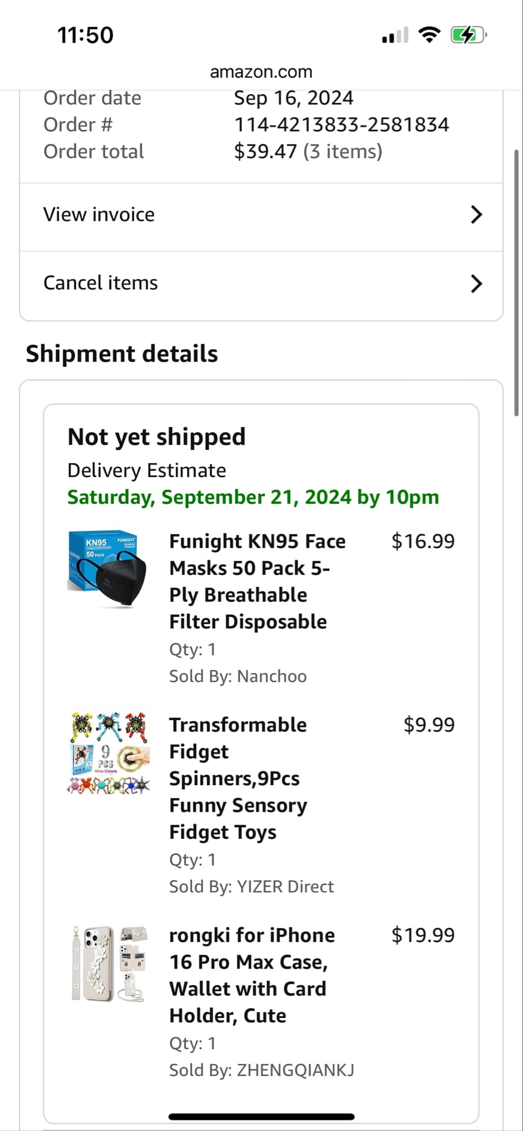This screenshot has width=523, height=1131.
Task: Tap the Wi-Fi status icon
Action: [429, 35]
